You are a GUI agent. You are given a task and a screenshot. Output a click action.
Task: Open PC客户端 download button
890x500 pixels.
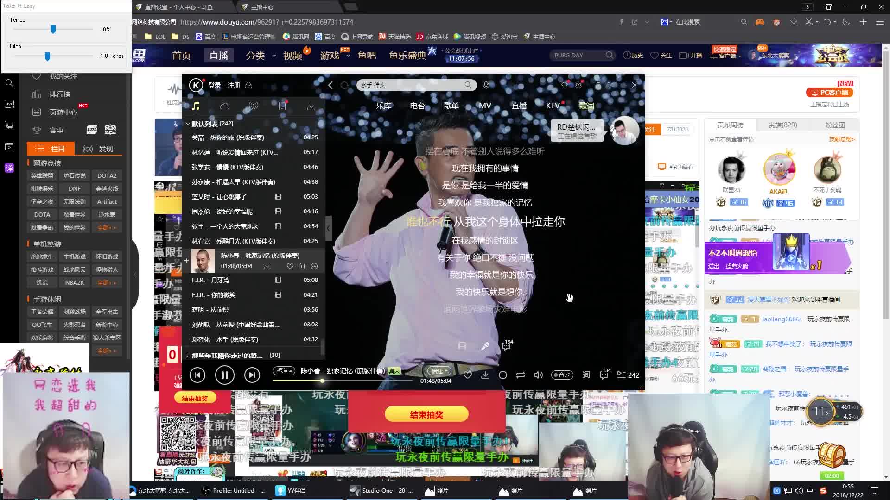830,93
